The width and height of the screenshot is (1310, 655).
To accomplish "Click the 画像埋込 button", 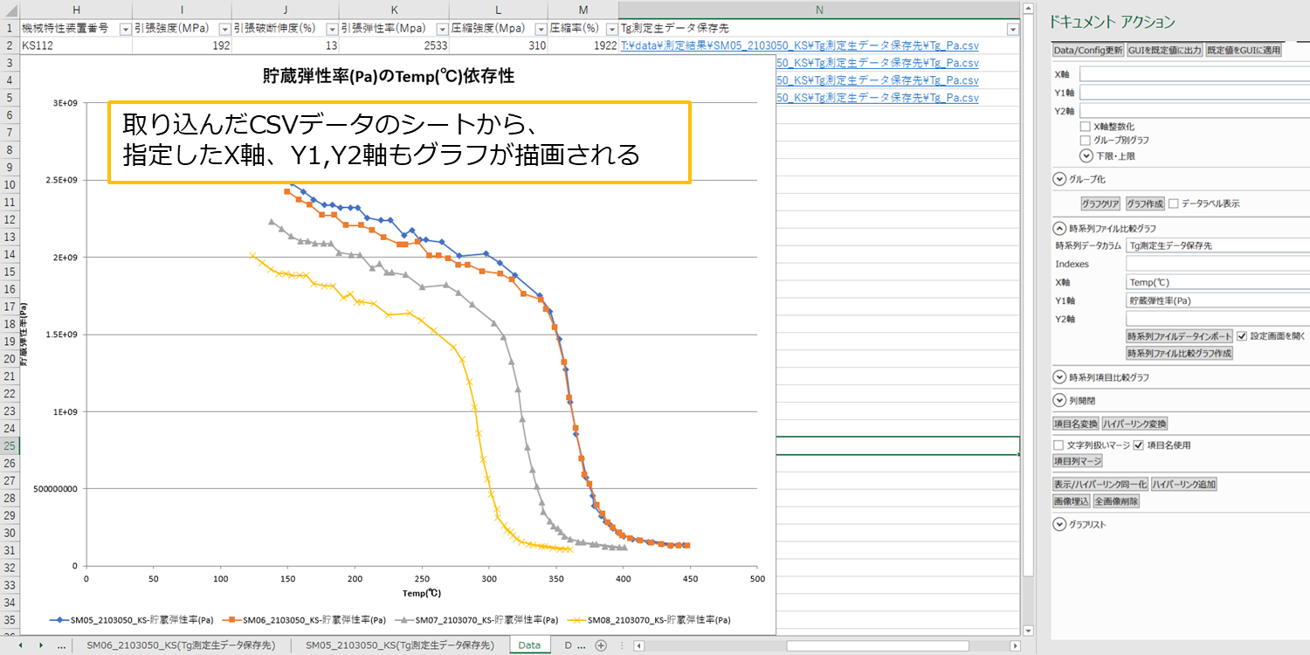I will 1072,501.
